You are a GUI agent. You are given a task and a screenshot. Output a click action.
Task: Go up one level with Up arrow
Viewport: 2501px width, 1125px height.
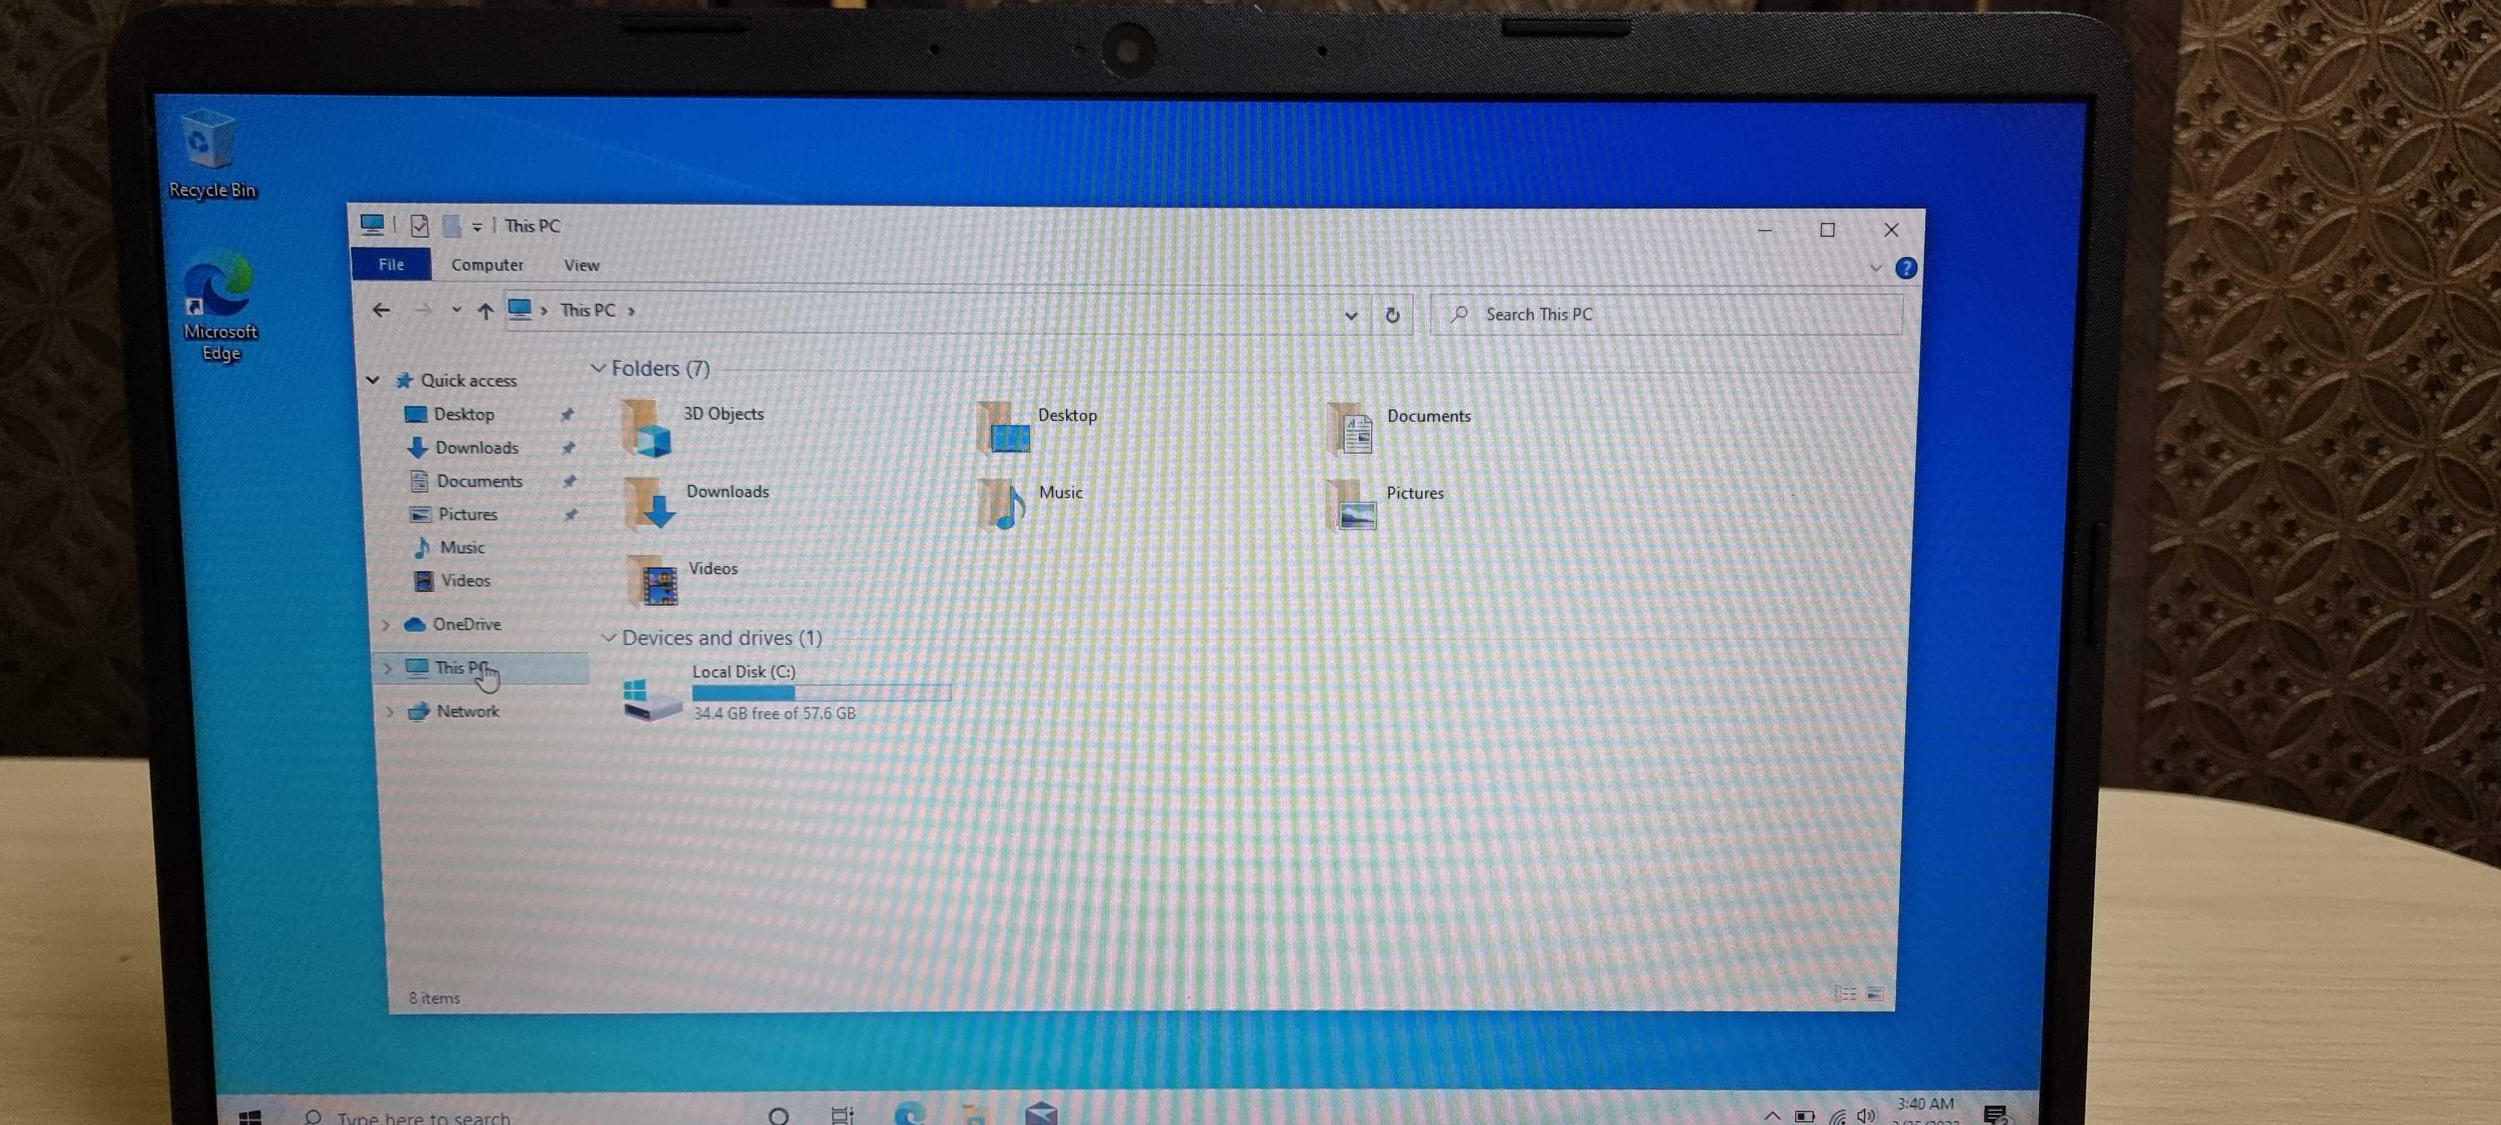(x=485, y=311)
